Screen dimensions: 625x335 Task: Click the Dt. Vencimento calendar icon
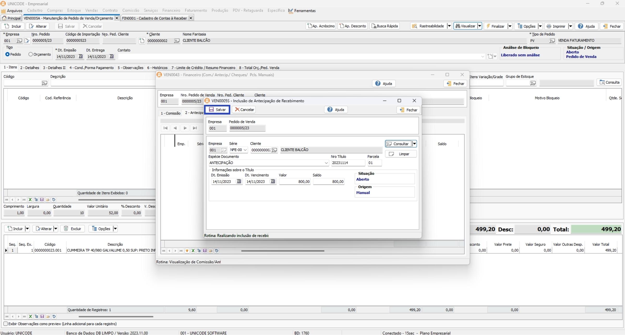[272, 182]
